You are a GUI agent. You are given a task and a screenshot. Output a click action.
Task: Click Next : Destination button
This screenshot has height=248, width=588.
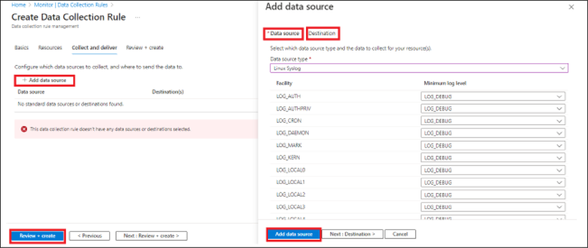pyautogui.click(x=352, y=234)
